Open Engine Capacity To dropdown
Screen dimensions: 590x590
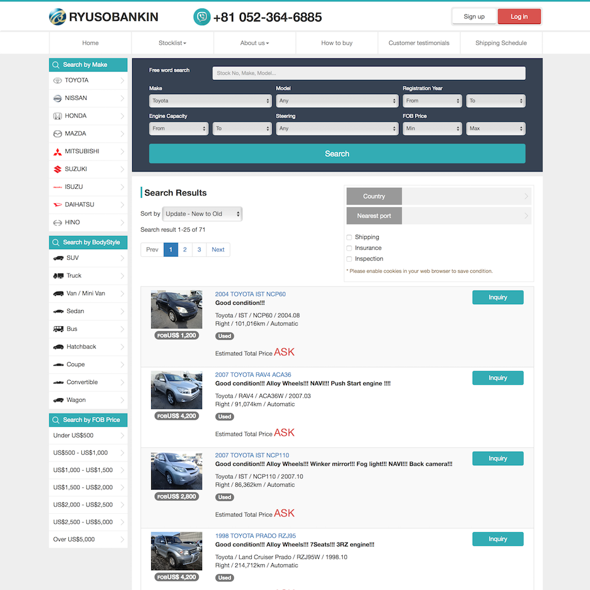click(242, 128)
